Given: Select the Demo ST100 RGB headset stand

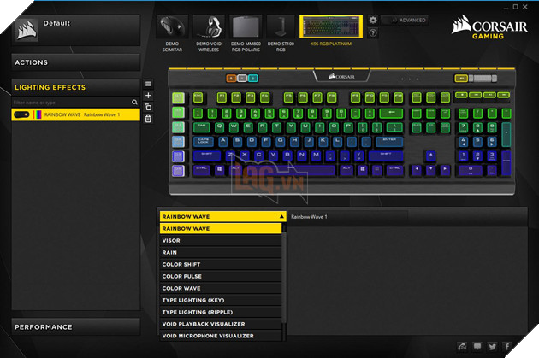Looking at the screenshot, I should [x=281, y=26].
